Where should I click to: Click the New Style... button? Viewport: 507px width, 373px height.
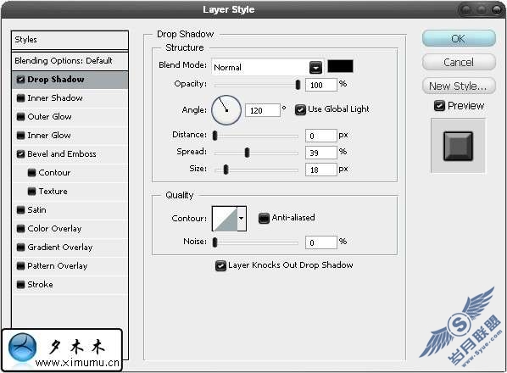pyautogui.click(x=459, y=86)
